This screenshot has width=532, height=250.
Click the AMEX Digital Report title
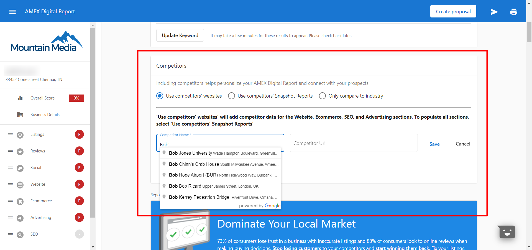[50, 11]
